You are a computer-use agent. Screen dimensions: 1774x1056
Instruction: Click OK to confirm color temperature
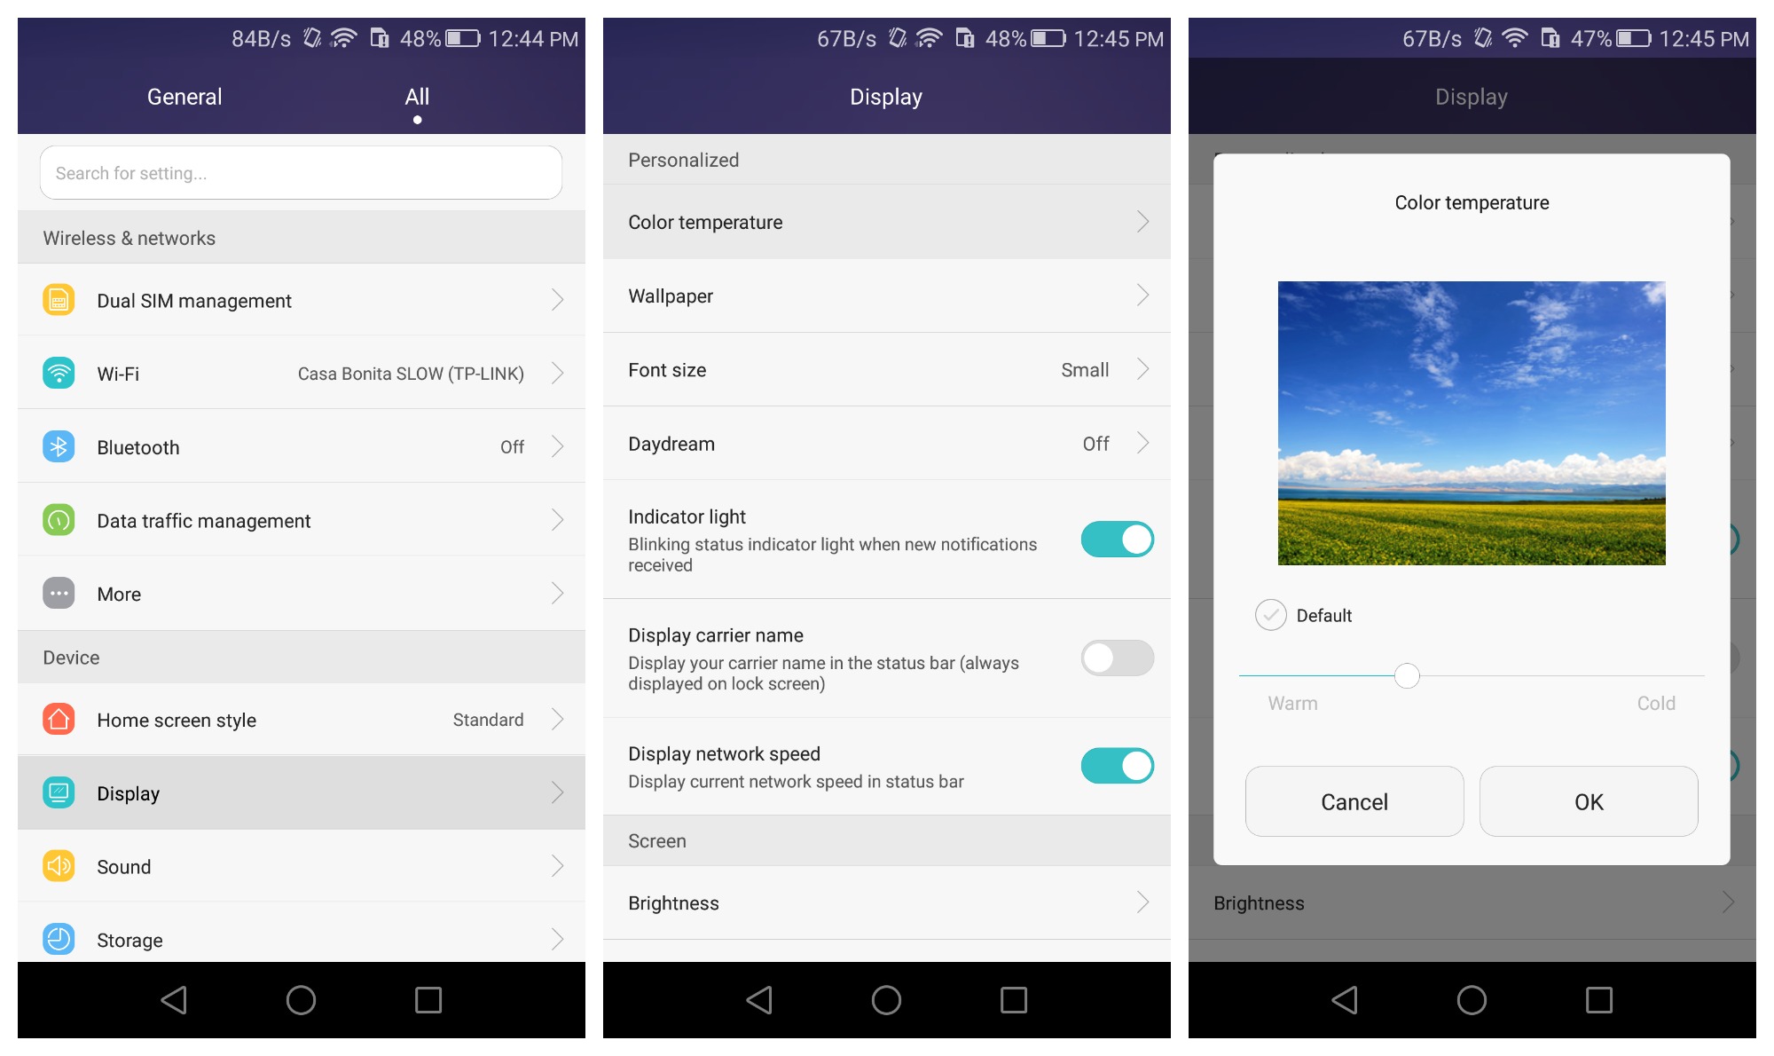pos(1588,802)
